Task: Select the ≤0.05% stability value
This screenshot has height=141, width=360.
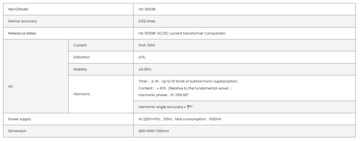Action: point(145,69)
